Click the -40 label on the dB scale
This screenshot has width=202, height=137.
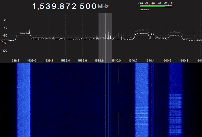click(x=5, y=28)
